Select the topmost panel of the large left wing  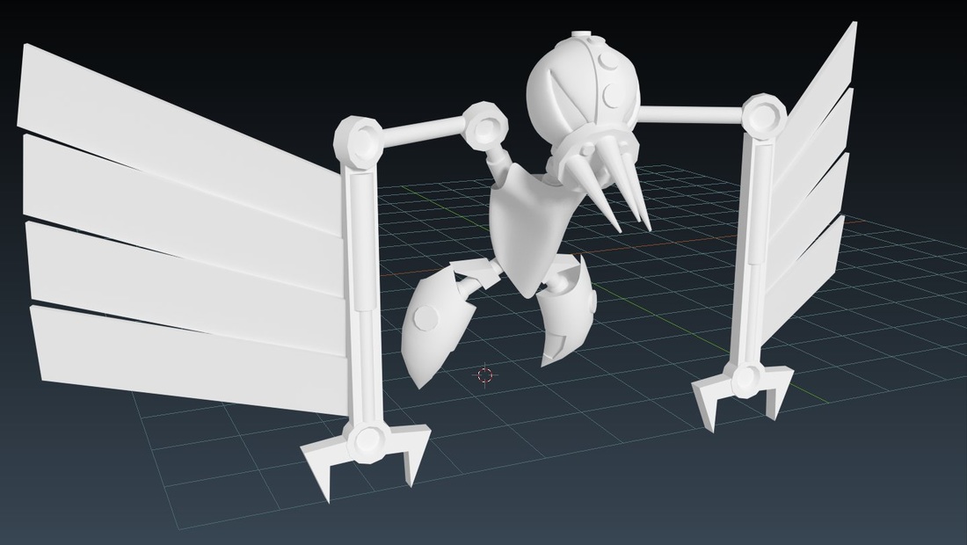click(178, 139)
